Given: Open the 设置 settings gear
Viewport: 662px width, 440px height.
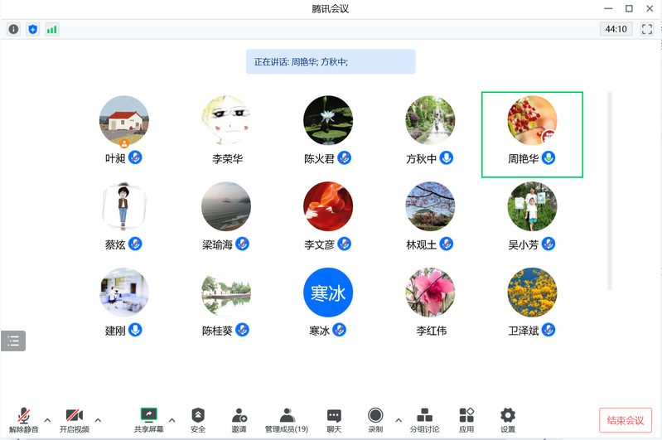Looking at the screenshot, I should pos(508,420).
